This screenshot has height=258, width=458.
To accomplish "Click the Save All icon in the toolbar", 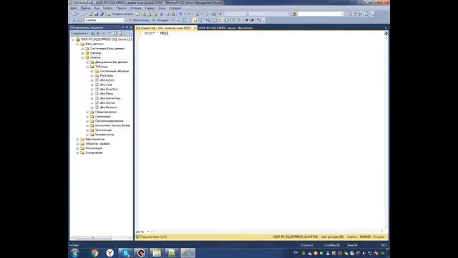I will pyautogui.click(x=102, y=14).
